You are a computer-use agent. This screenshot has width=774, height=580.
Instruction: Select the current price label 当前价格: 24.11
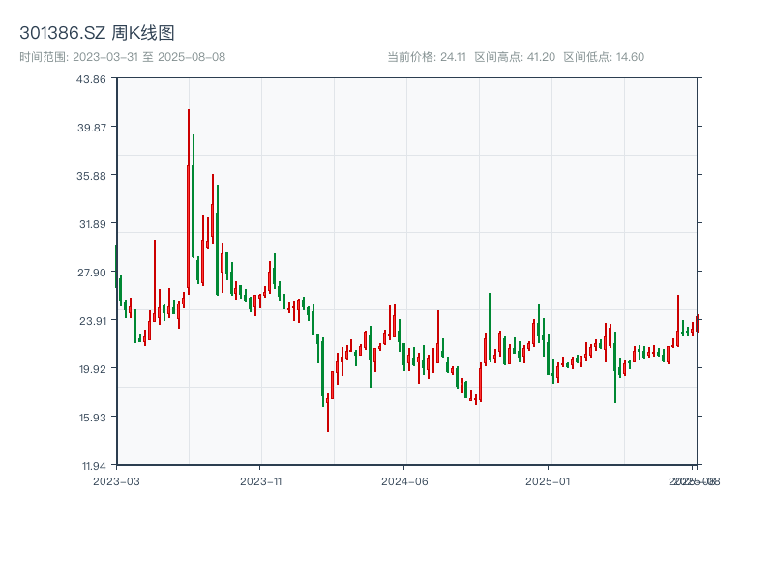coord(427,57)
